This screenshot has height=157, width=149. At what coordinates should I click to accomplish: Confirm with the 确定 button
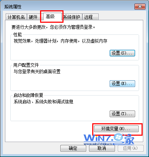[73, 148]
